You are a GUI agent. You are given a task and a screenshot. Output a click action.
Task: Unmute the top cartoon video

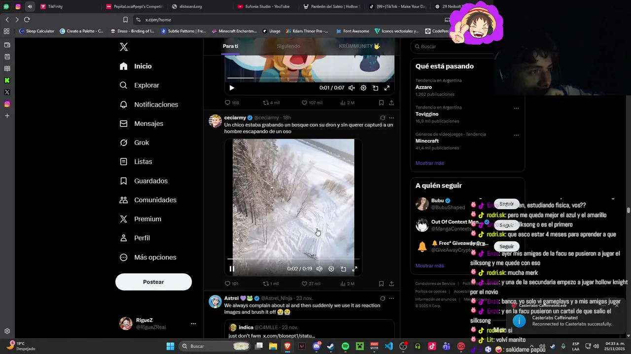(x=351, y=88)
